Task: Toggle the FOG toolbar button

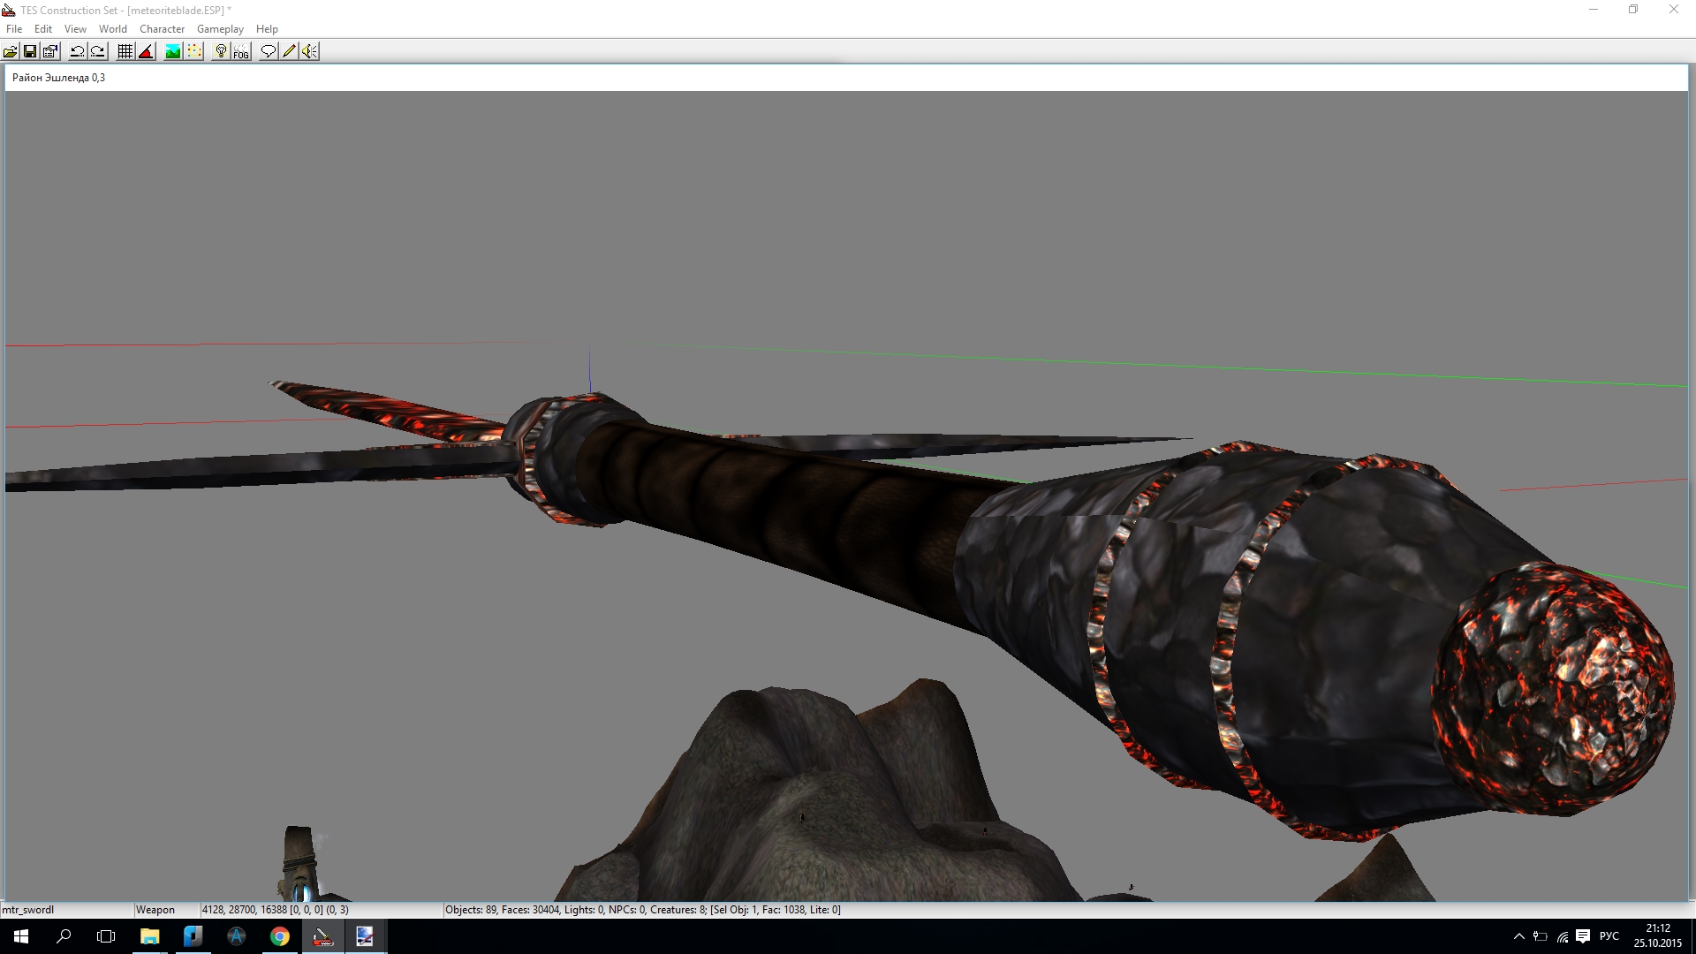Action: pos(241,51)
